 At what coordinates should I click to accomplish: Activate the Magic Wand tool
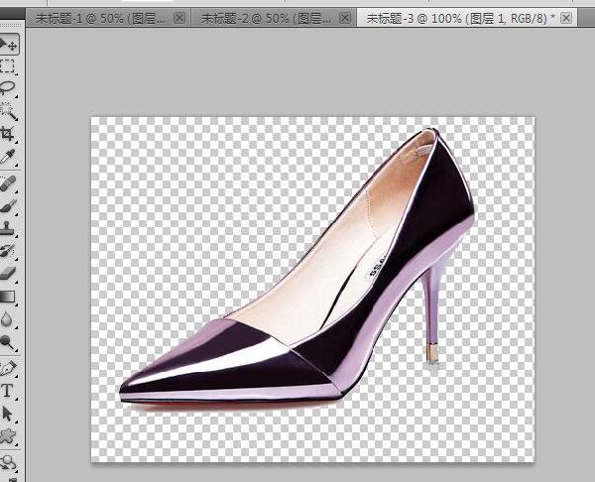coord(9,111)
